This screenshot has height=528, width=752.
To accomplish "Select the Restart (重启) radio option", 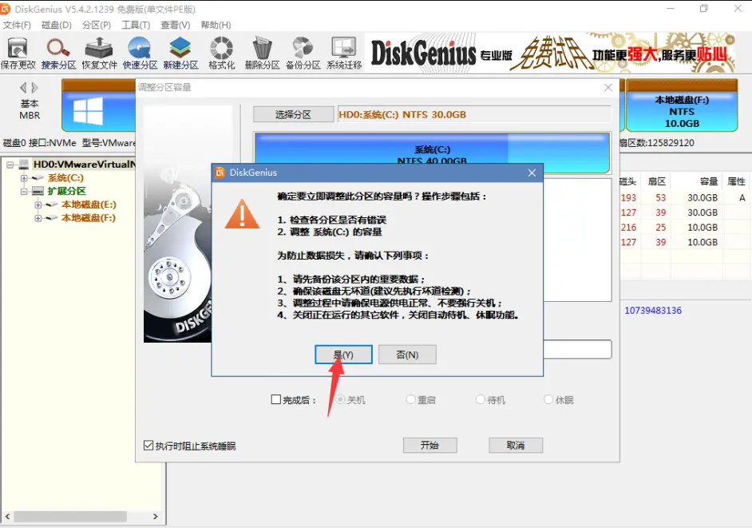I will click(x=410, y=399).
